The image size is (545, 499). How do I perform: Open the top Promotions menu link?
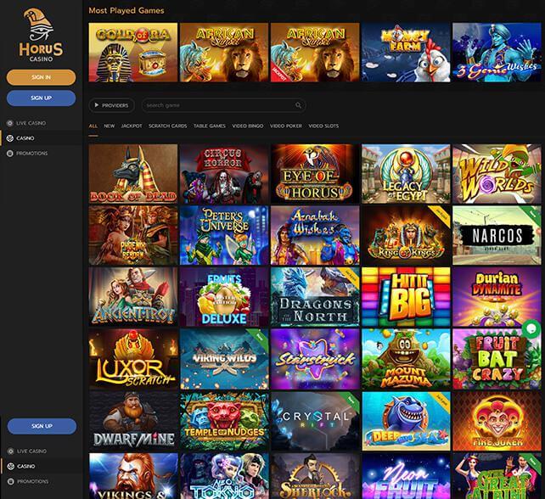tap(32, 154)
